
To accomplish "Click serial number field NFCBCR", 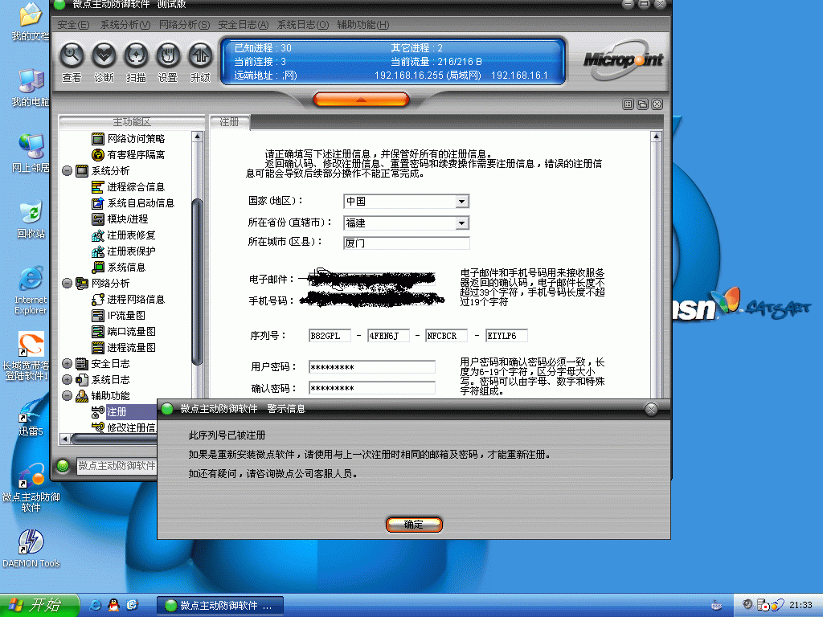I will tap(447, 336).
